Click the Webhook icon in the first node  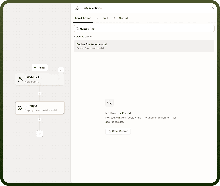(20, 79)
